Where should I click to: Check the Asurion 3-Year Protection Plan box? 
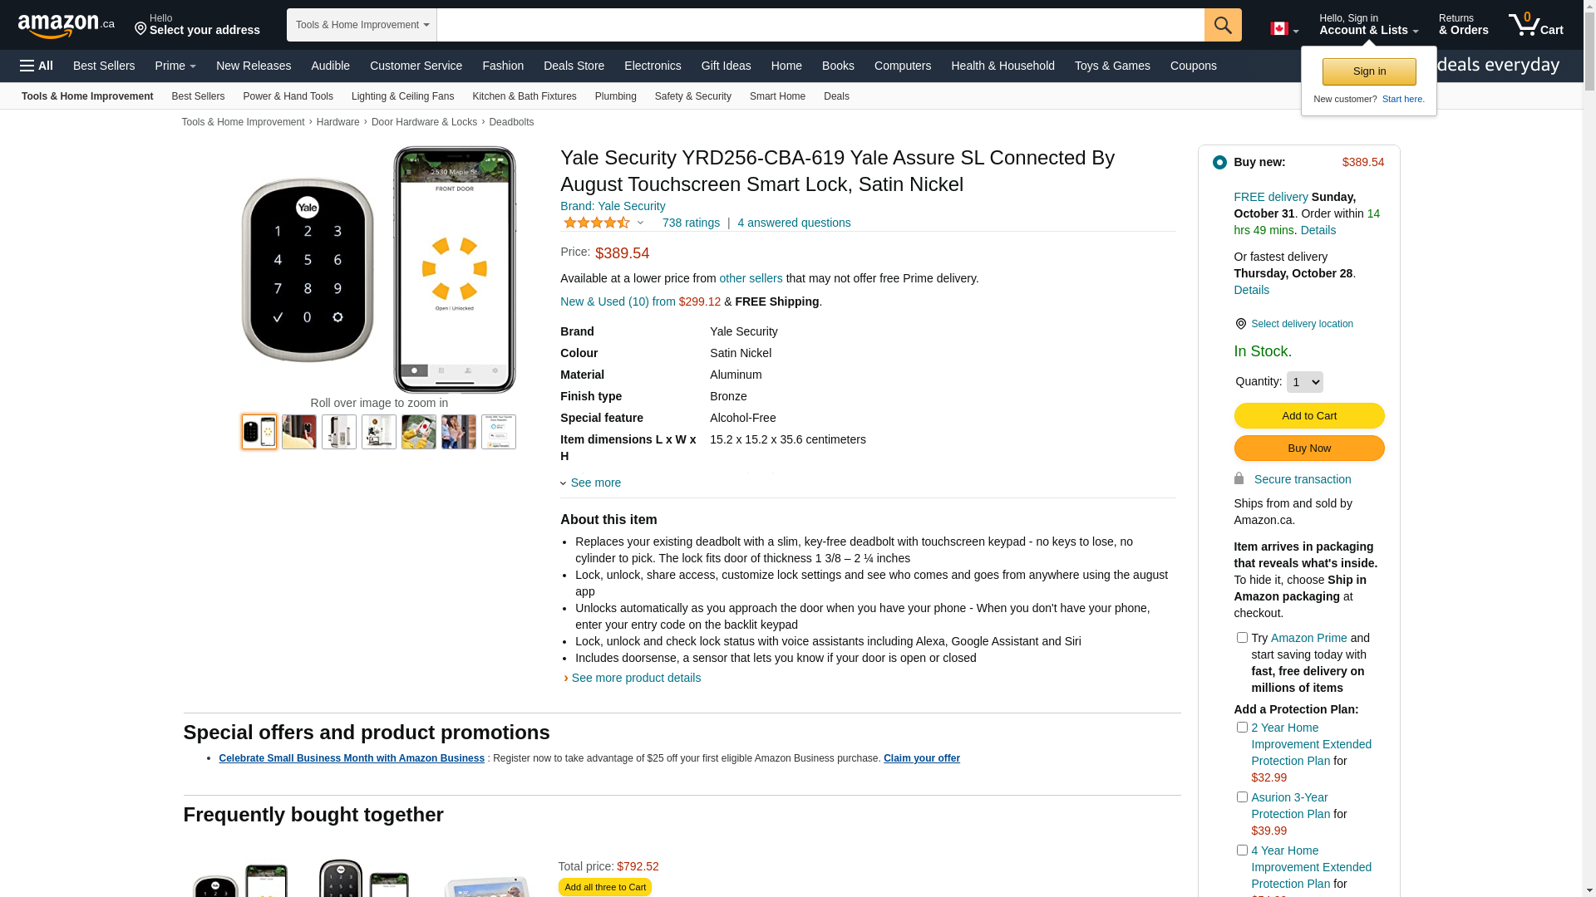point(1242,797)
